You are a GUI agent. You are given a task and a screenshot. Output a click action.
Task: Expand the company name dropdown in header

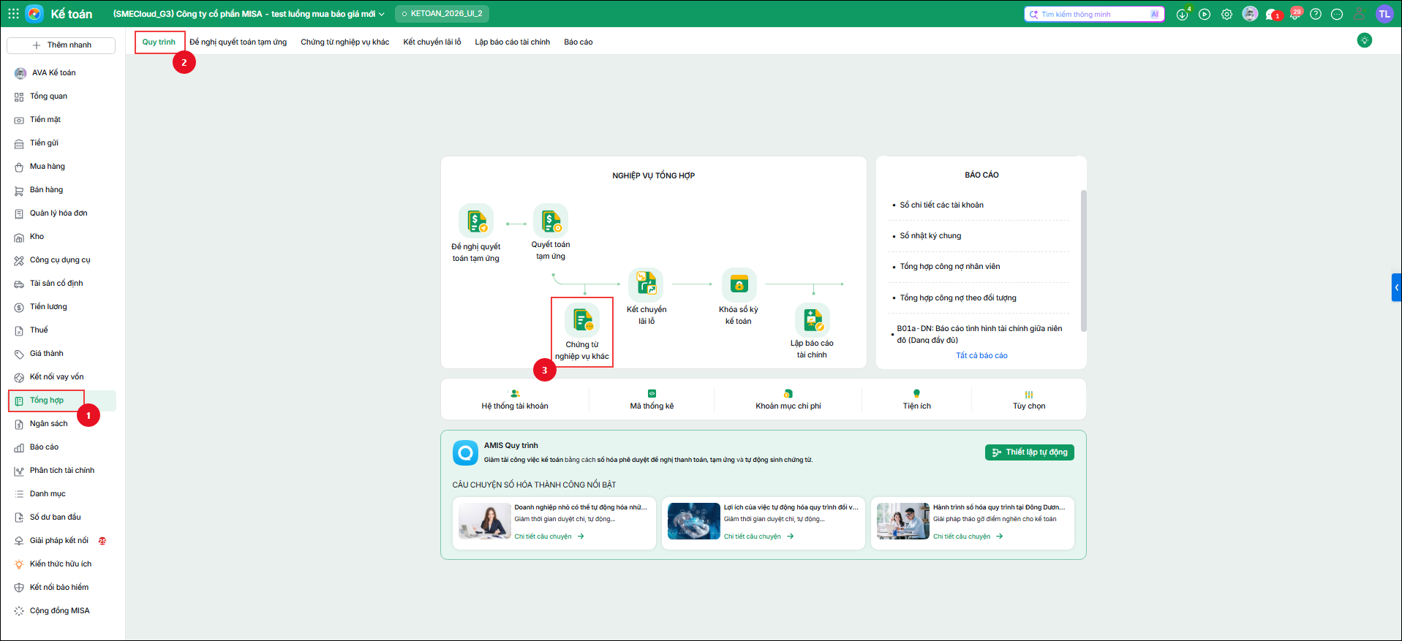tap(249, 14)
